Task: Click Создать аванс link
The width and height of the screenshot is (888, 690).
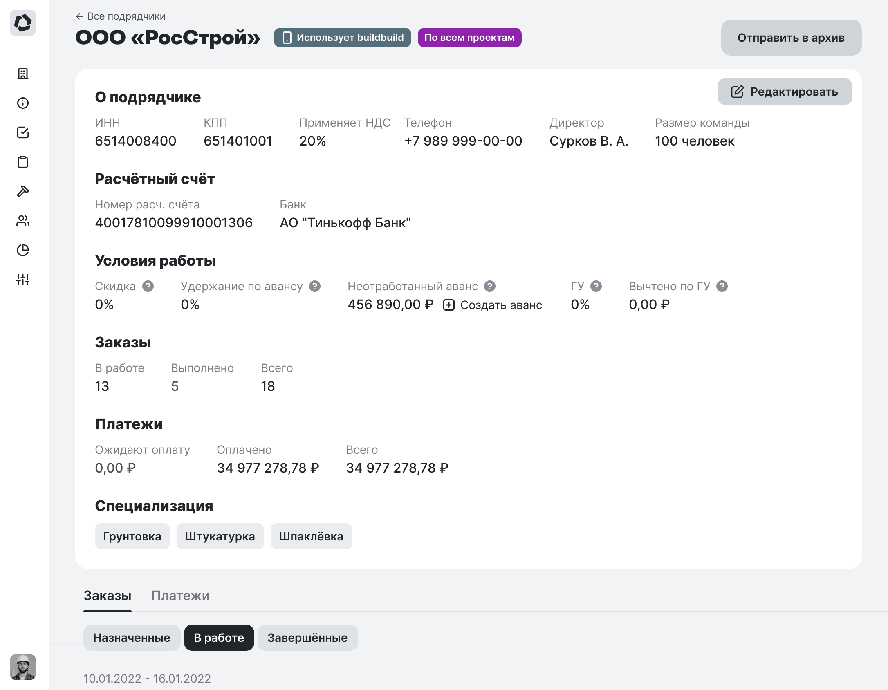Action: 501,305
